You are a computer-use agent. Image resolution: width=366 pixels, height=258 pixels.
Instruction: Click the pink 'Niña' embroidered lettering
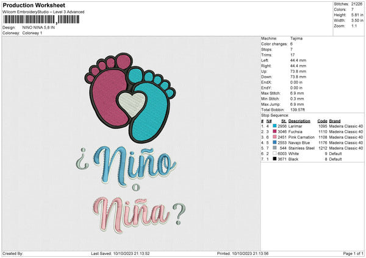(131, 215)
